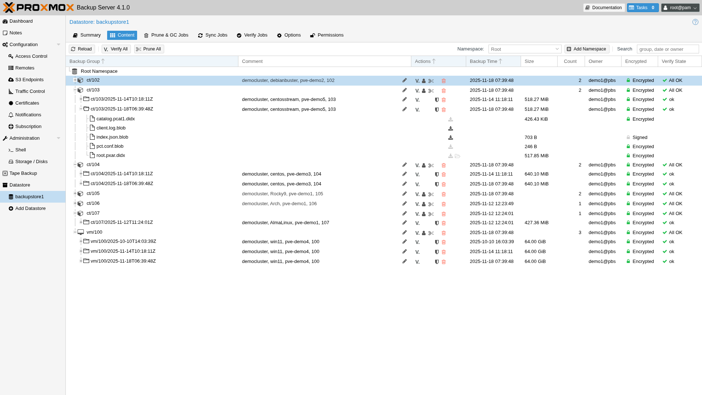
Task: Delete the vm/100 backup group
Action: (x=444, y=233)
